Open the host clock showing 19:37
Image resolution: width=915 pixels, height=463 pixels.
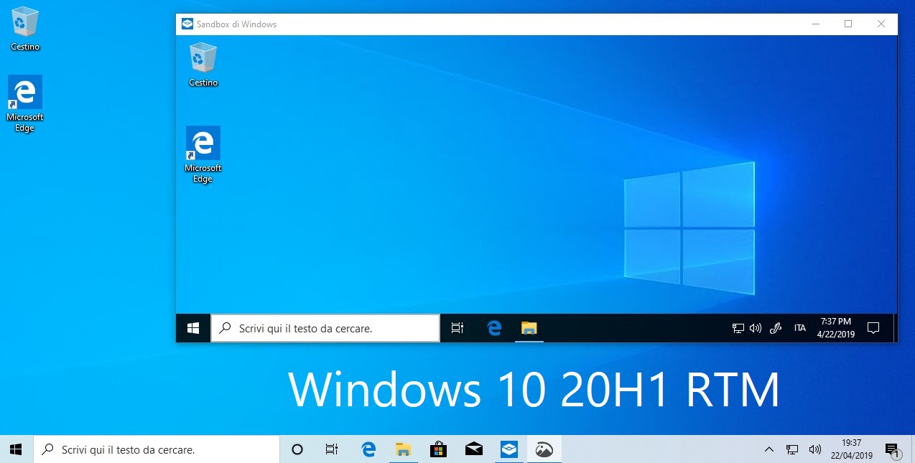point(850,449)
